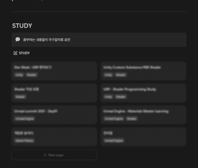Open the URP Shader Programming Study card
Viewport: 198px width, 168px height.
pos(144,93)
